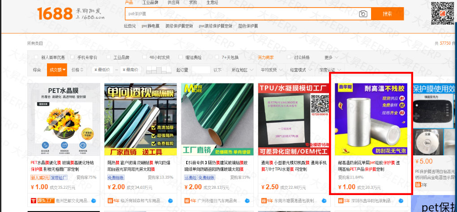Select the 供应商 search tab
Image resolution: width=457 pixels, height=212 pixels.
click(173, 3)
